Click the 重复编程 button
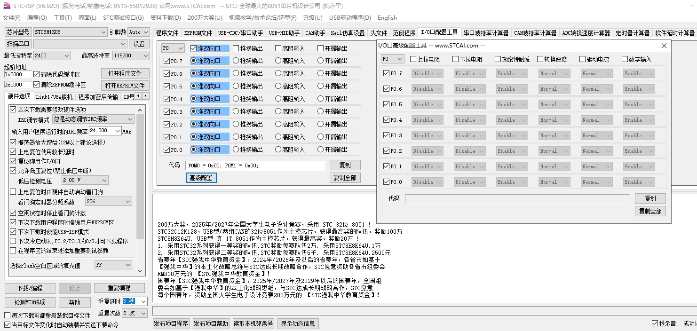 tap(119, 288)
